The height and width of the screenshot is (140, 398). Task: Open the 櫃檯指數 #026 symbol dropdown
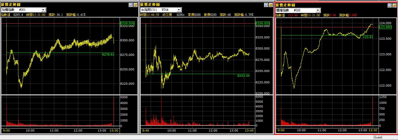tap(318, 10)
